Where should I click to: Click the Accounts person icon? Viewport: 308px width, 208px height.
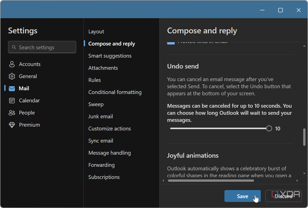pos(12,64)
